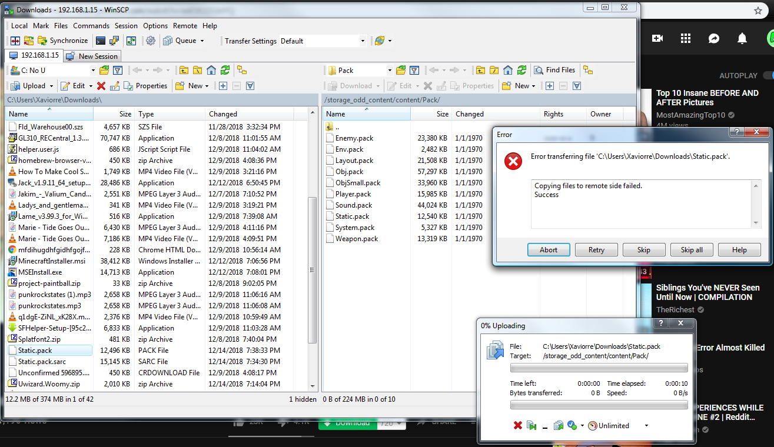Expand the local drive C: dropdown
Viewport: 774px width, 447px height.
[92, 71]
